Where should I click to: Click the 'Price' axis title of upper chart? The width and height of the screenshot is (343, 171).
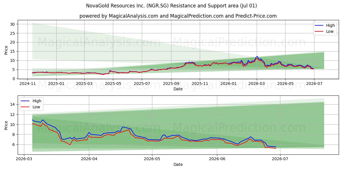(x=6, y=50)
